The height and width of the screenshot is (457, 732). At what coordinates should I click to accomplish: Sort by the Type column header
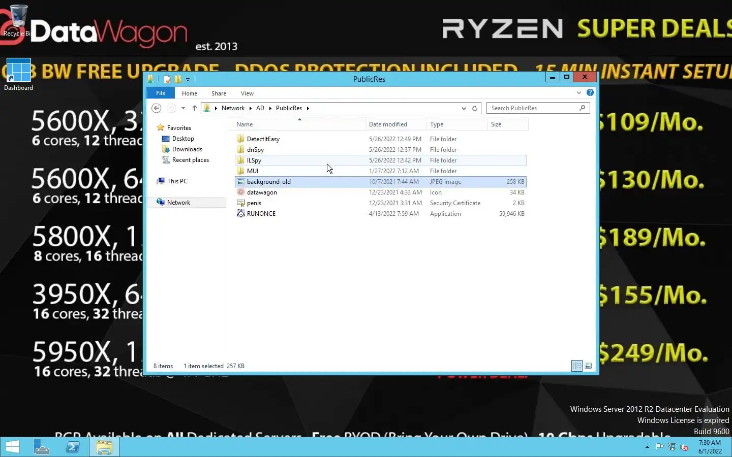[x=457, y=124]
